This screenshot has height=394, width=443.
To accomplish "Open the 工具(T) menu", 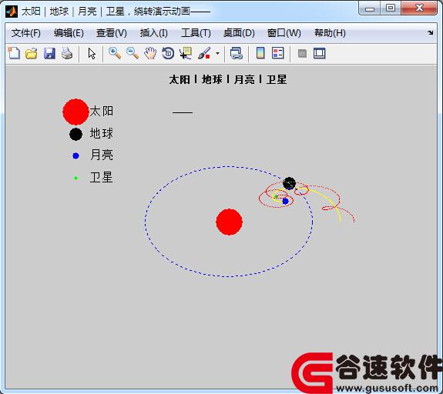I will pyautogui.click(x=196, y=33).
